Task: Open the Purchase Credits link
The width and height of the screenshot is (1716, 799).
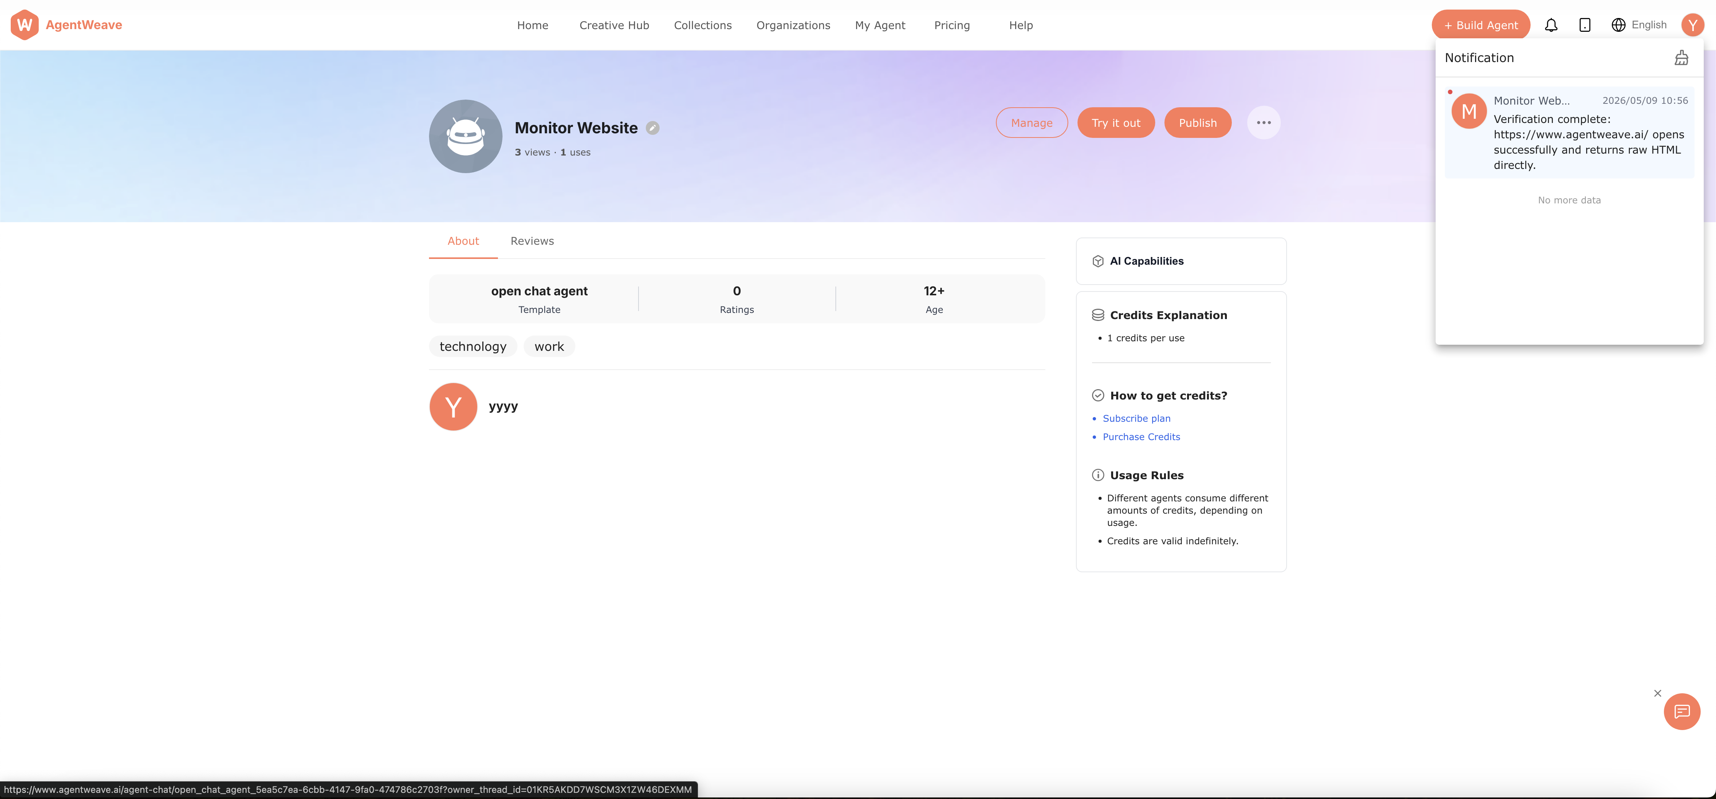Action: (1141, 437)
